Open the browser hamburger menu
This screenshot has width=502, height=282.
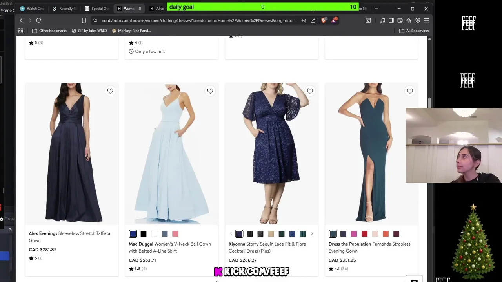(x=426, y=20)
